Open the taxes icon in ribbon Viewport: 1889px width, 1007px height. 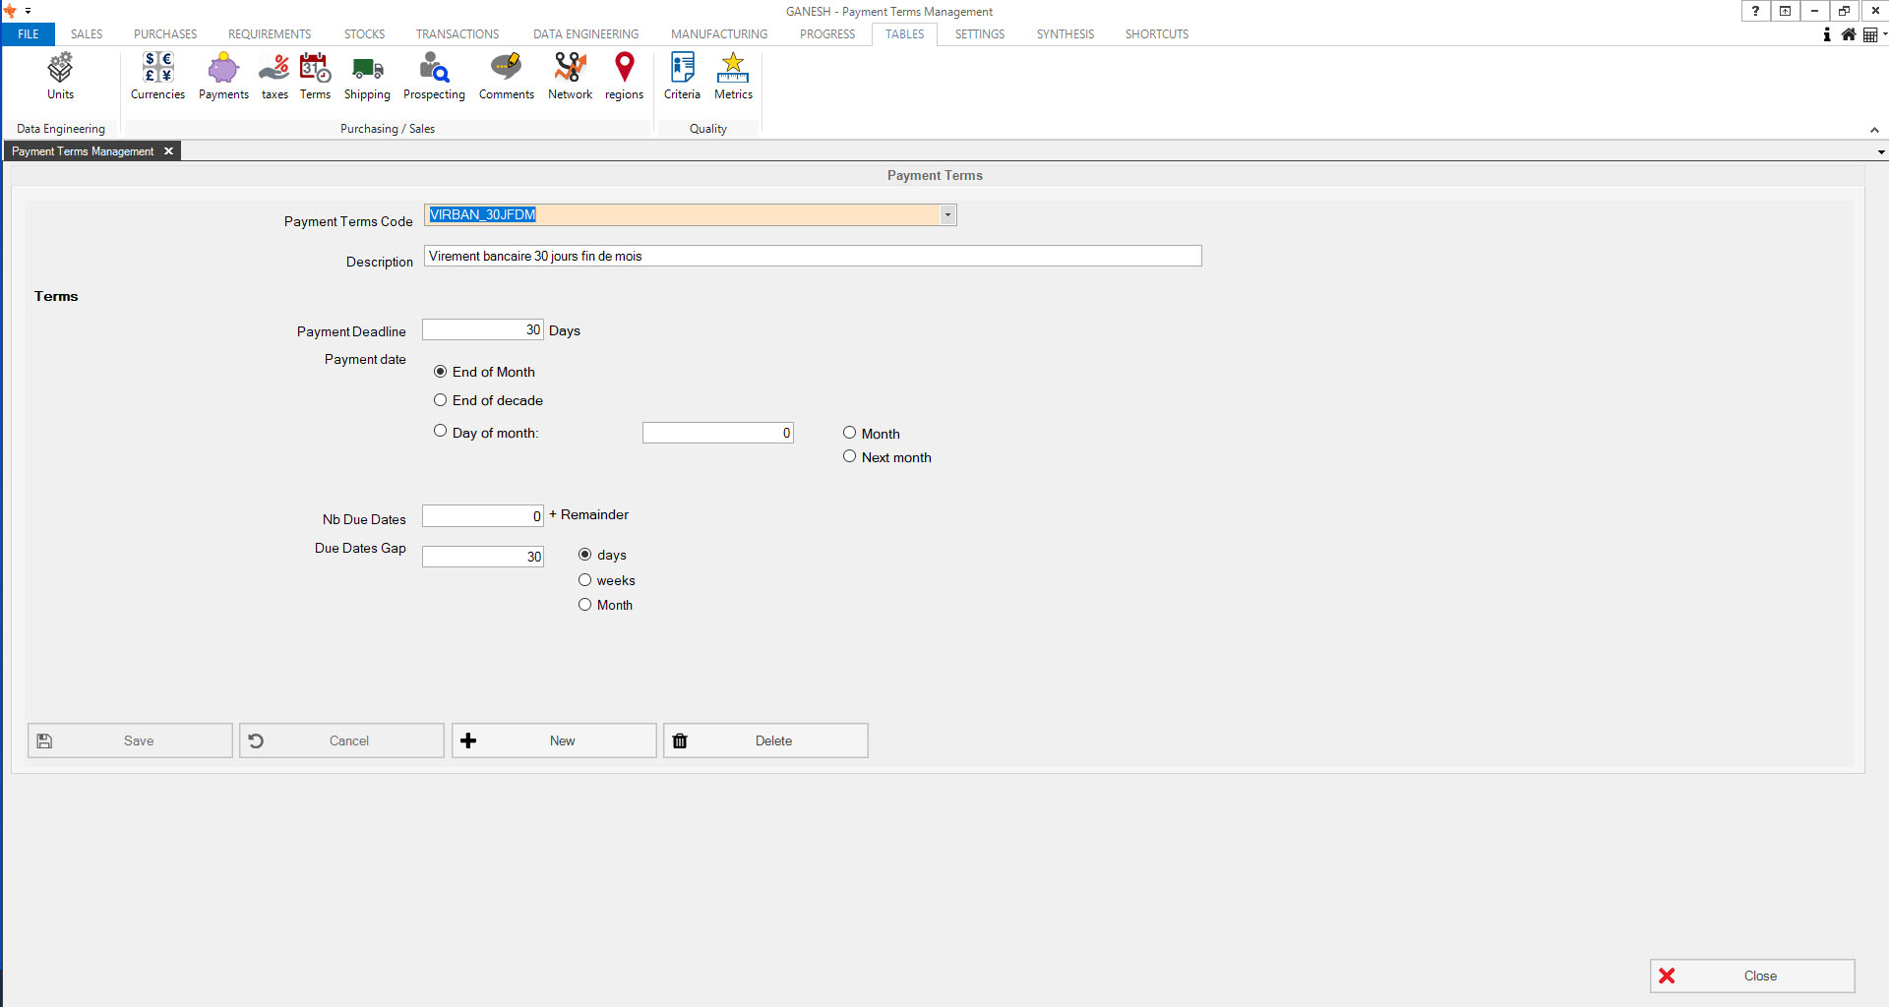tap(274, 76)
